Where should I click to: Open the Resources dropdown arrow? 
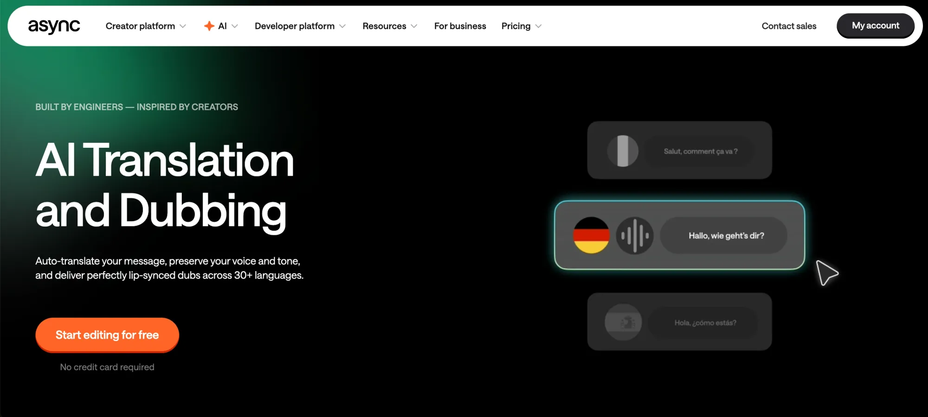[x=414, y=26]
